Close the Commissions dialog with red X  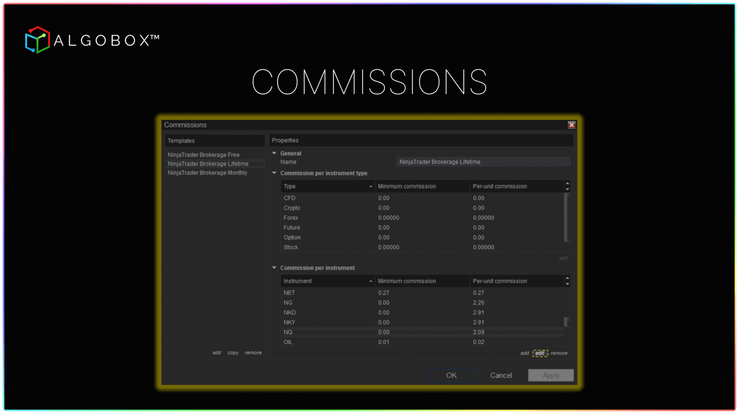[x=572, y=125]
